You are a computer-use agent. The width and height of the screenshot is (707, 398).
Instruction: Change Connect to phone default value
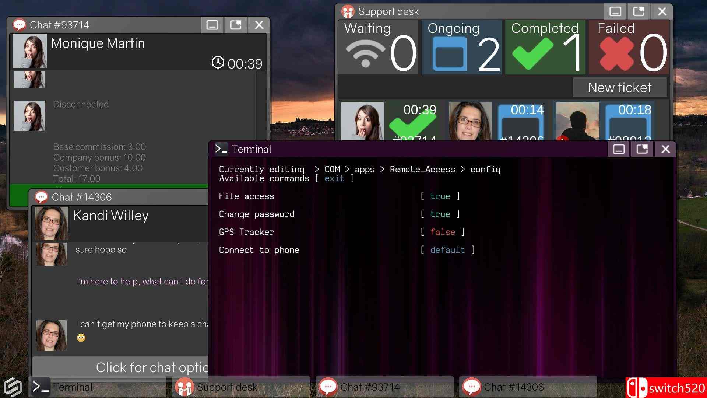pyautogui.click(x=447, y=250)
